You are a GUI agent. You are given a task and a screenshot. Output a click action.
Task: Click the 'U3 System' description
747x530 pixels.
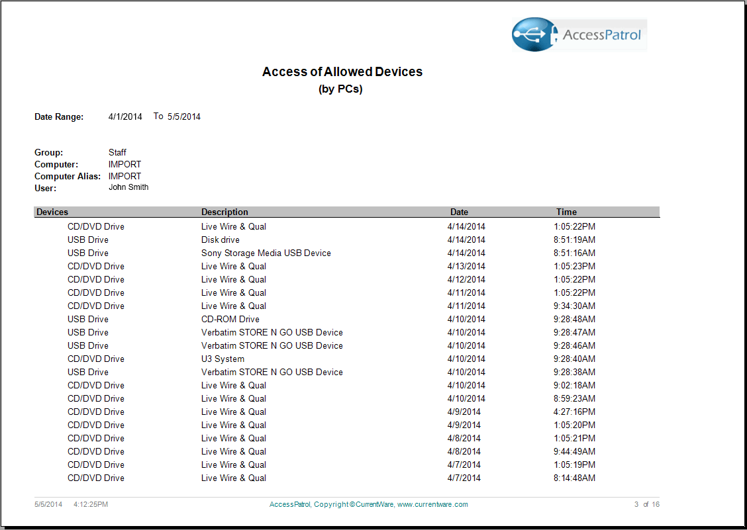coord(223,359)
